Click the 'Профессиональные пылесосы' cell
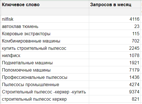Viewport: 142px width, 104px height. pyautogui.click(x=45, y=77)
